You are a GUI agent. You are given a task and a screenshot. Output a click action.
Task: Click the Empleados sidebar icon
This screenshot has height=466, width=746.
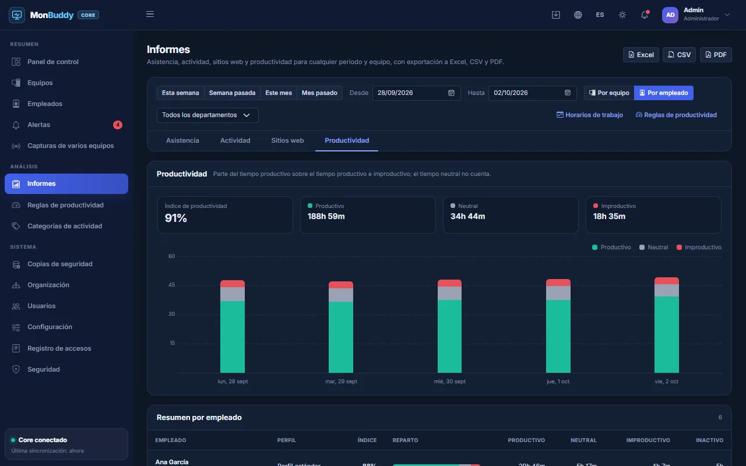(x=16, y=104)
